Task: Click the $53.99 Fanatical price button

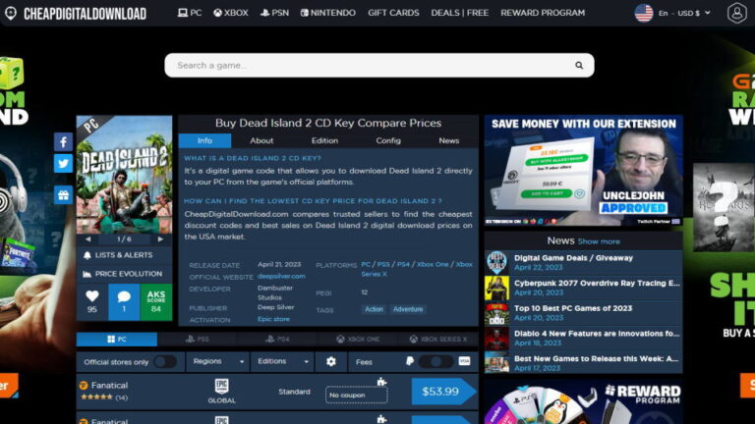Action: coord(439,392)
